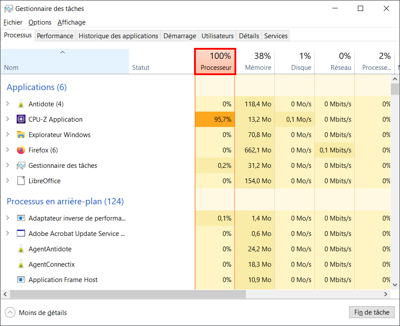Screen dimensions: 400x326
Task: Click the Fin de tâche button
Action: pos(372,312)
